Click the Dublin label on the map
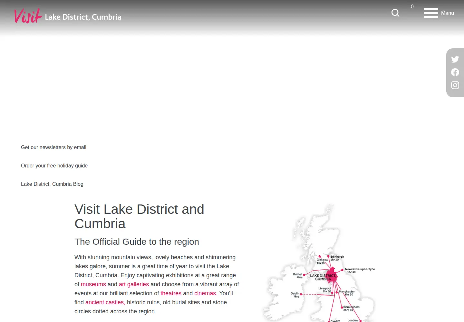This screenshot has width=464, height=322. 295,295
